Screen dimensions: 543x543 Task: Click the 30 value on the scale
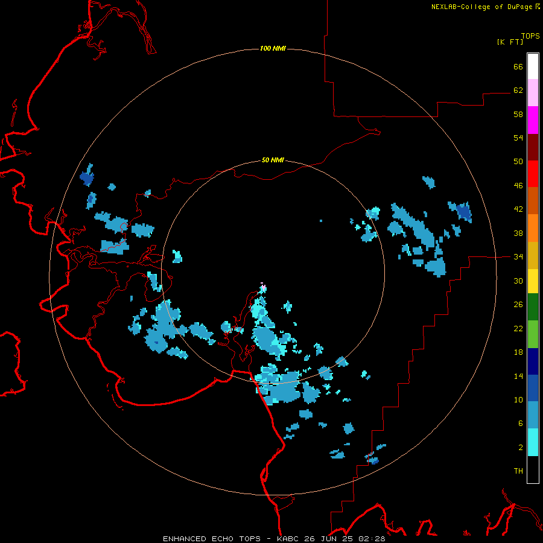click(518, 281)
